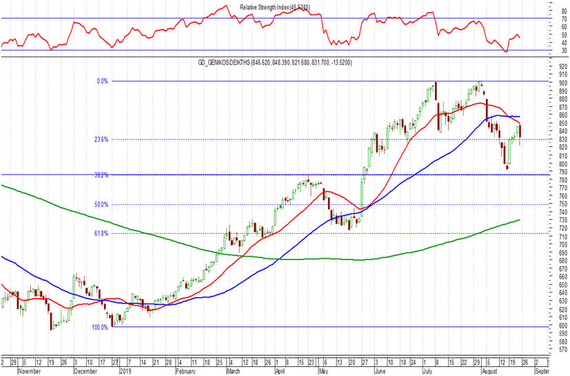Click price axis value 770
Viewport: 570px width, 376px height.
click(x=564, y=188)
